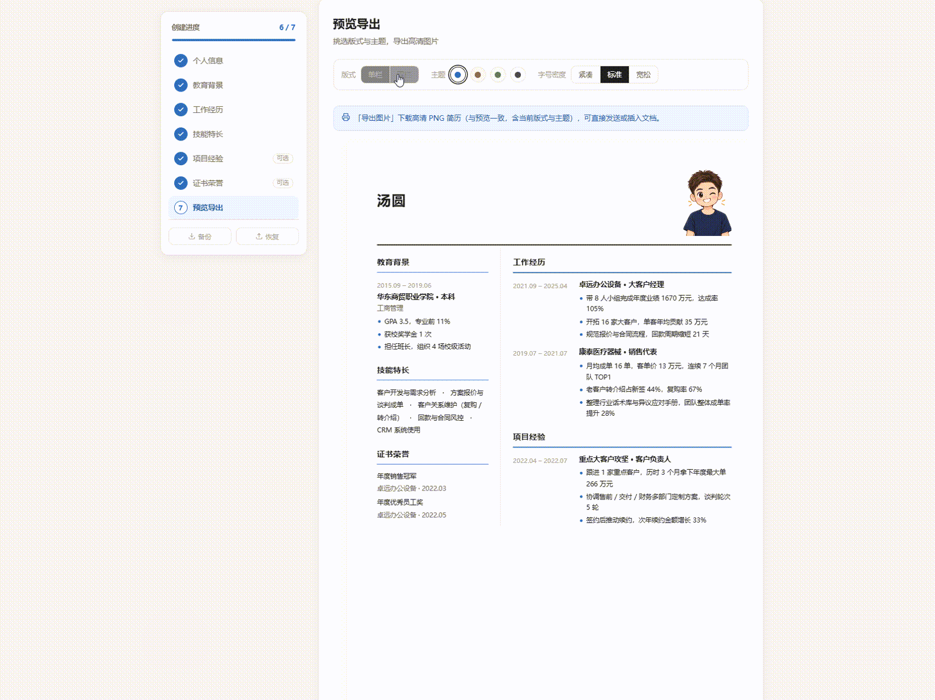
Task: Click the 可选 badge on 证书荣誉
Action: pos(283,183)
